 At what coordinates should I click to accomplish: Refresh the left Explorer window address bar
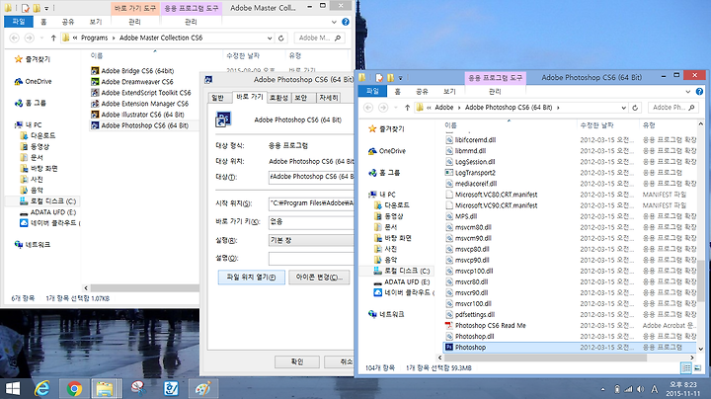281,39
